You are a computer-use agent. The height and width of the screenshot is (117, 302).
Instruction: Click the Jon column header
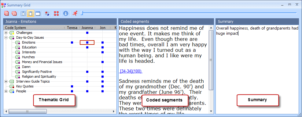(102, 28)
